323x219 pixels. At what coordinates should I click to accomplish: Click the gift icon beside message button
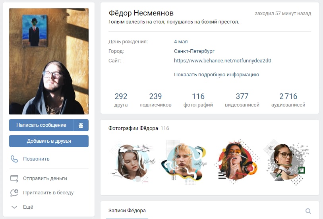coord(81,125)
